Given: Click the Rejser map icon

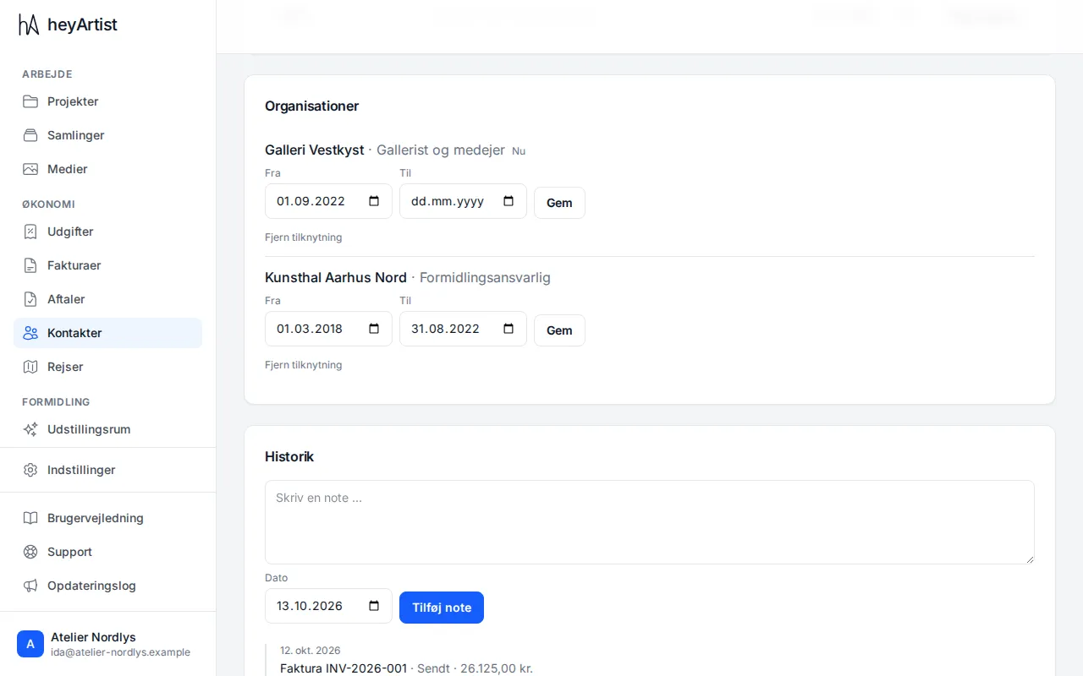Looking at the screenshot, I should pos(30,367).
